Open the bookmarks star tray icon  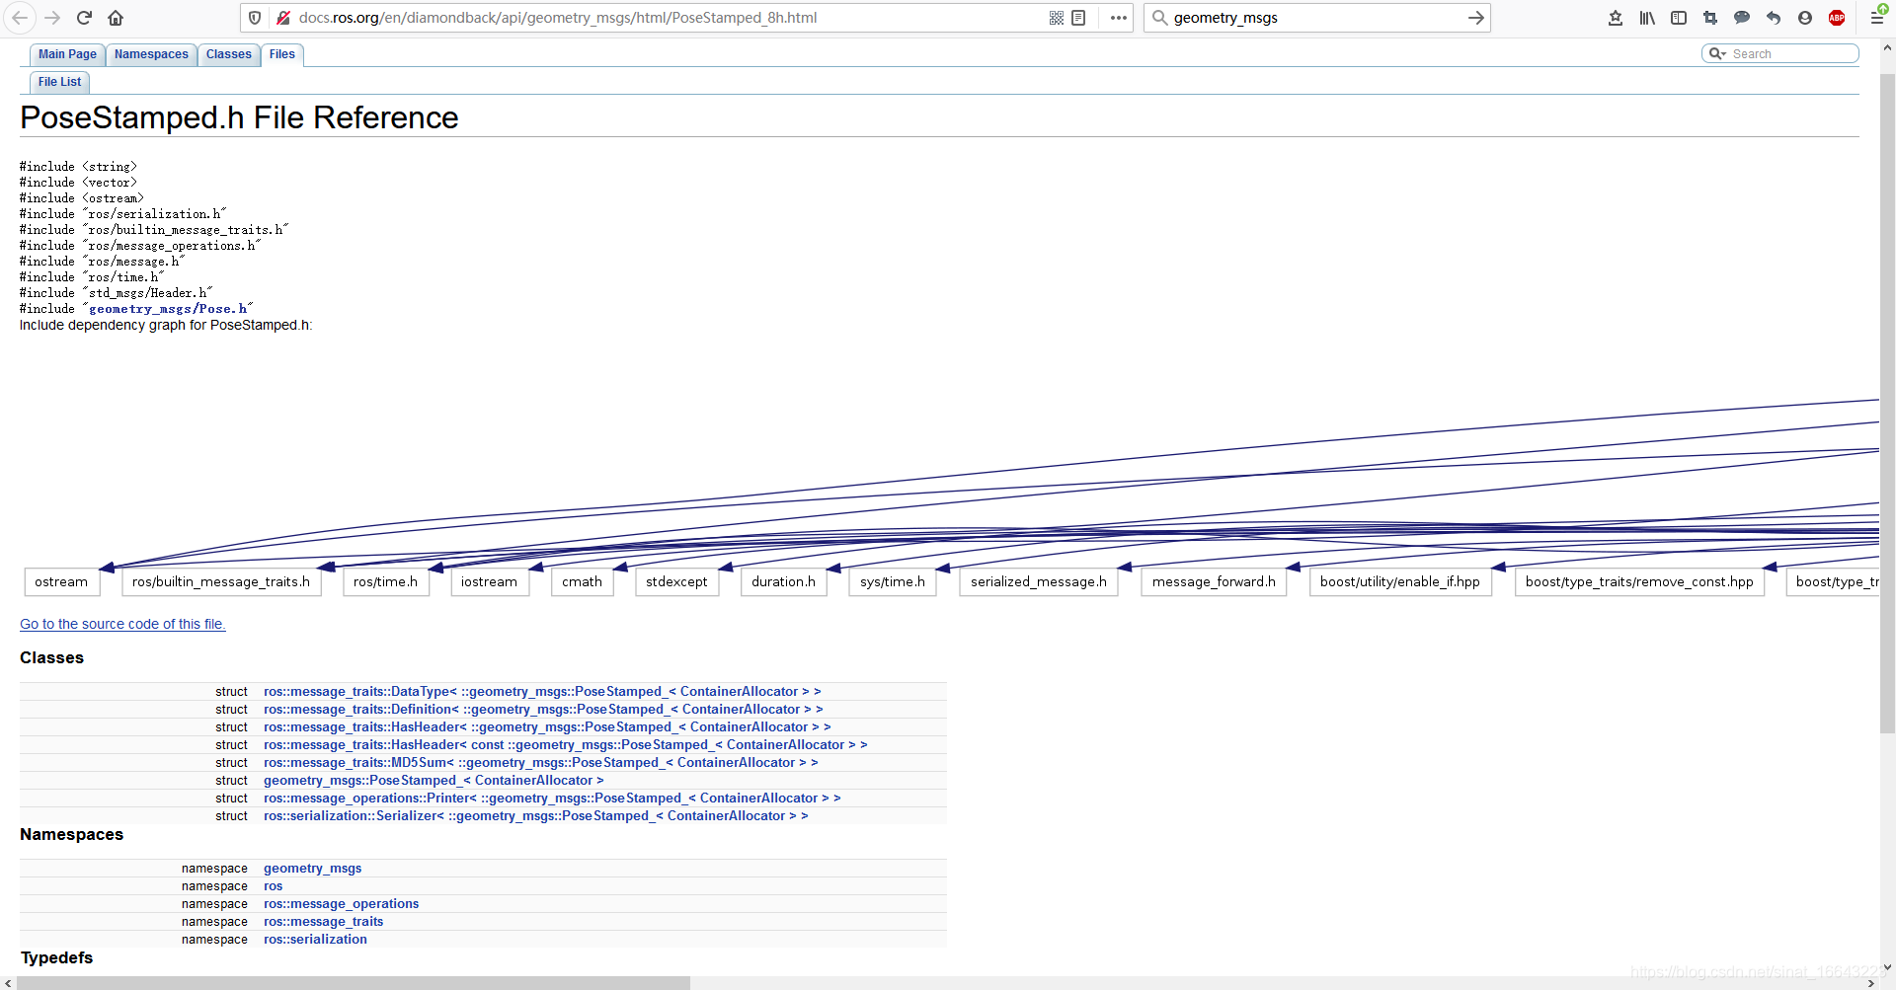coord(1616,18)
